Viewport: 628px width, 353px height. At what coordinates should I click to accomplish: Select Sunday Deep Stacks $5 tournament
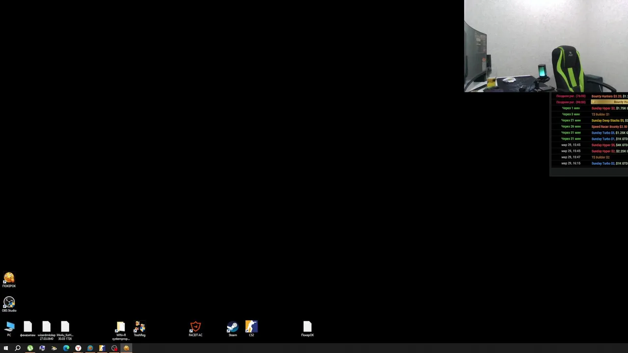[609, 121]
